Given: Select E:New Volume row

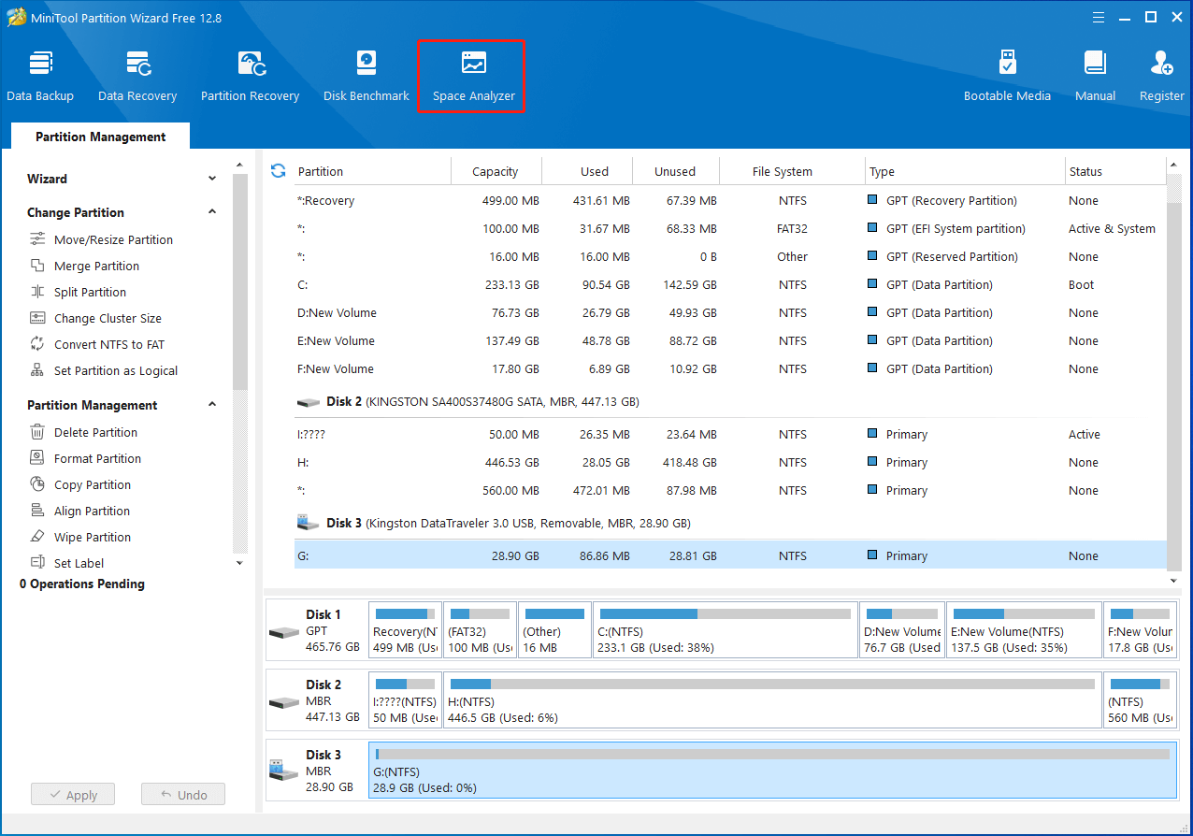Looking at the screenshot, I should pos(730,340).
